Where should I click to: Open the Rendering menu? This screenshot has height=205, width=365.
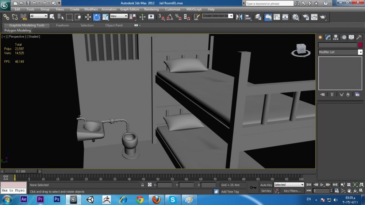coord(151,9)
